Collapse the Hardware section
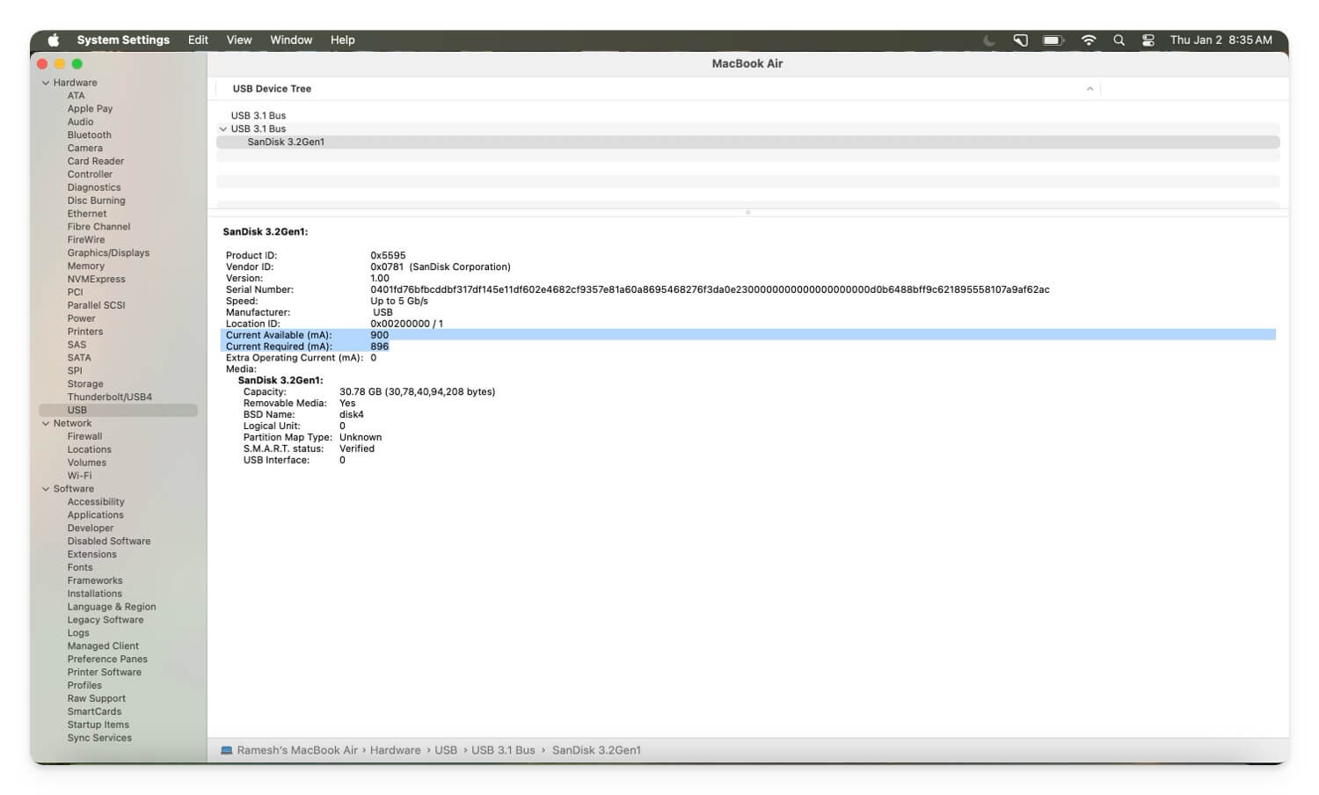Viewport: 1319px width, 795px height. coord(46,83)
